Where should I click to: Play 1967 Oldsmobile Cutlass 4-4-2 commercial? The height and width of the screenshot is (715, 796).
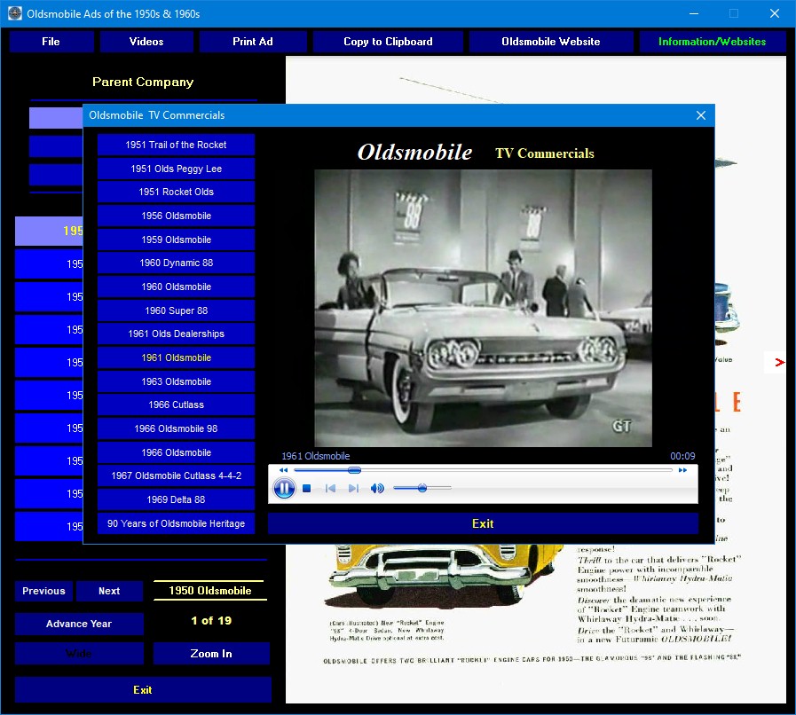[x=177, y=476]
